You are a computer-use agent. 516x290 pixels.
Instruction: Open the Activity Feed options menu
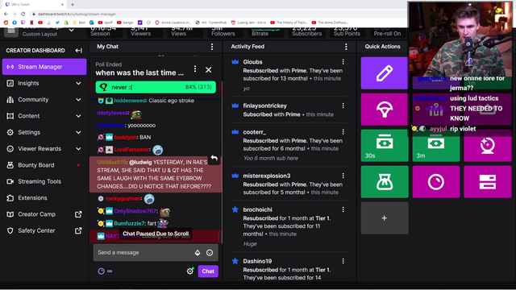click(346, 47)
